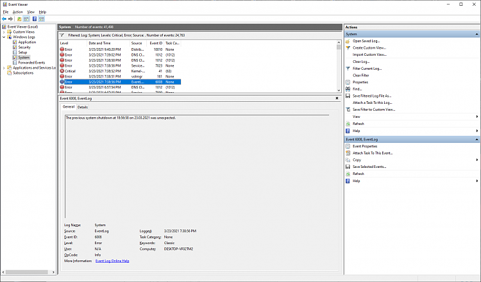Select the Error event 10010 row
The image size is (481, 282).
[120, 49]
